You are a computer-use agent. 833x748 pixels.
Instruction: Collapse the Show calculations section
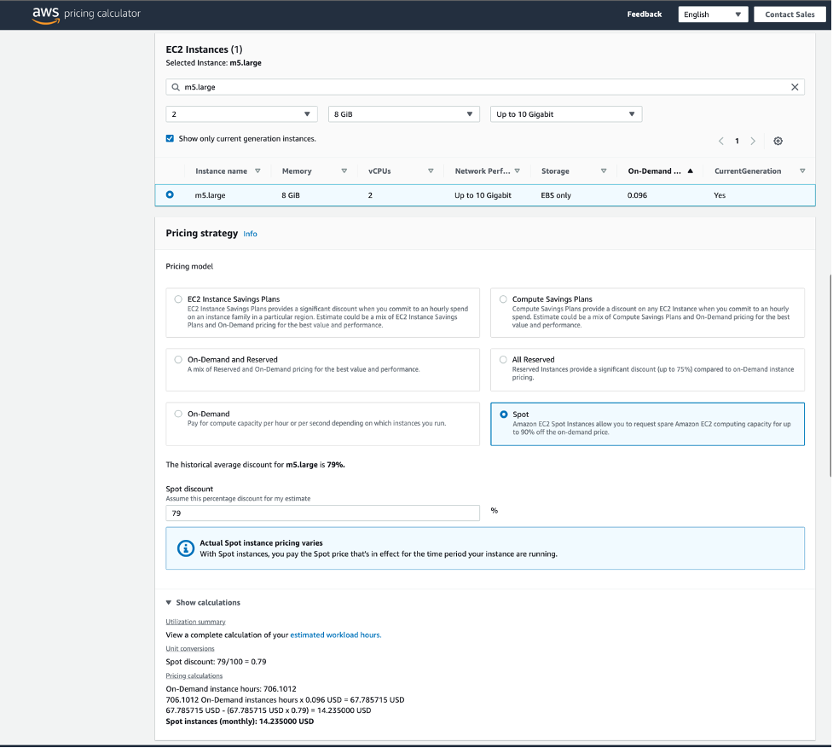(203, 602)
